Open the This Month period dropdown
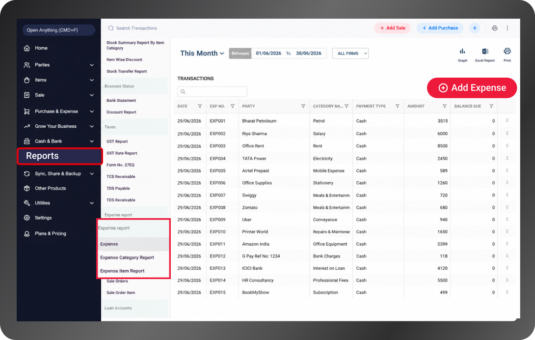 [202, 53]
